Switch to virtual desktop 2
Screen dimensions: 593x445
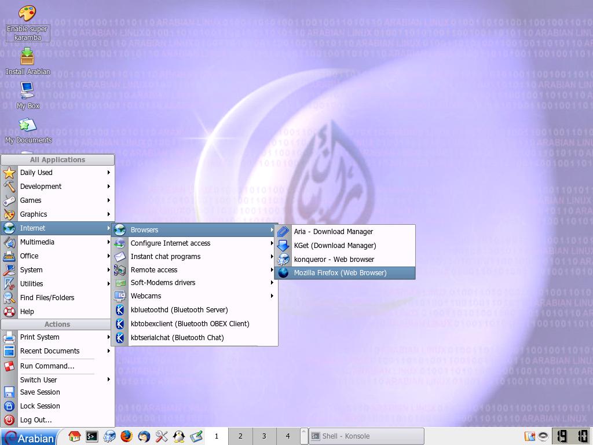(x=240, y=436)
